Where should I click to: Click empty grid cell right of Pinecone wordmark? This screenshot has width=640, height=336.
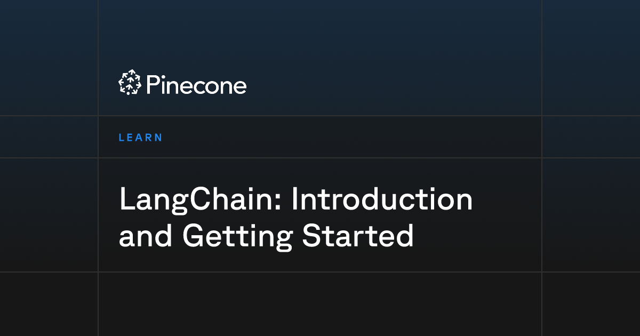pos(591,58)
